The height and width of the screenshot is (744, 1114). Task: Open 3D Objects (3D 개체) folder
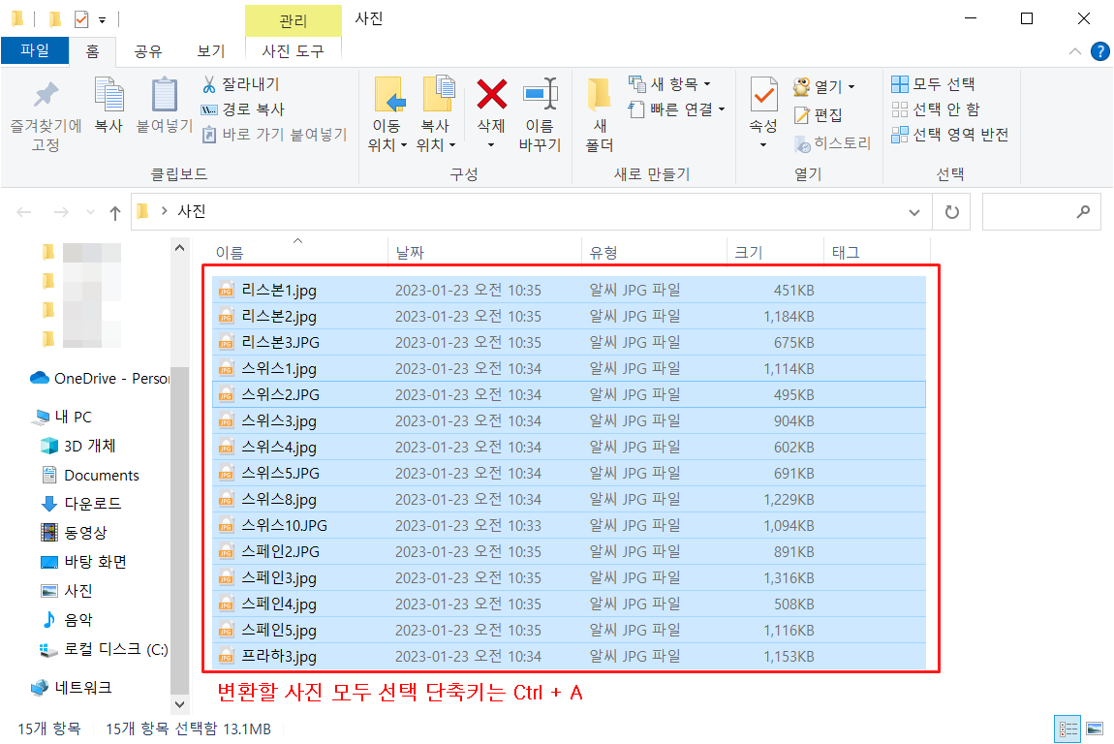78,446
